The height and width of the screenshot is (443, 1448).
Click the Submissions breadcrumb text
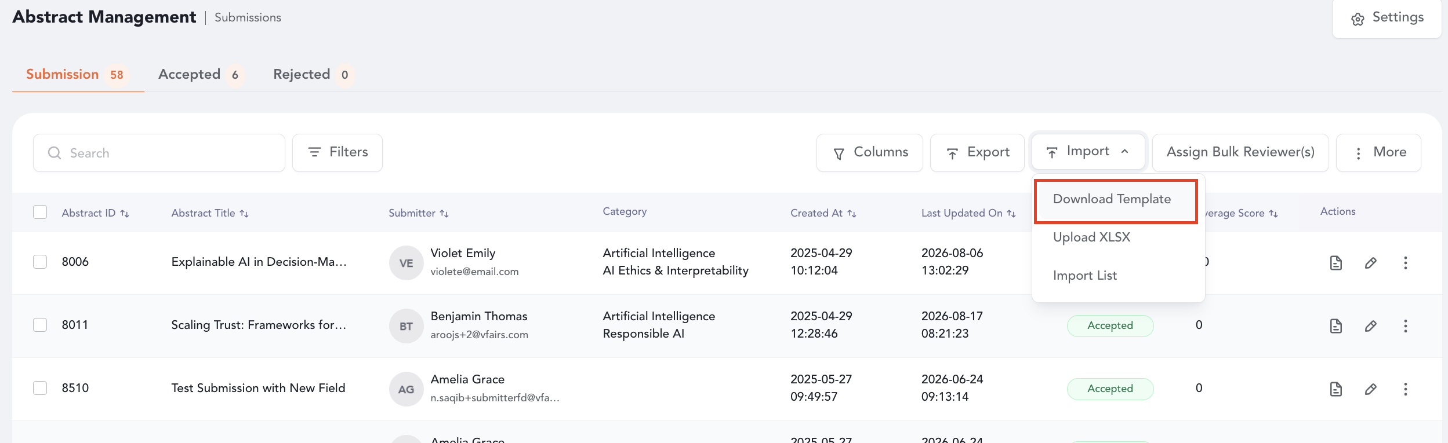tap(248, 17)
